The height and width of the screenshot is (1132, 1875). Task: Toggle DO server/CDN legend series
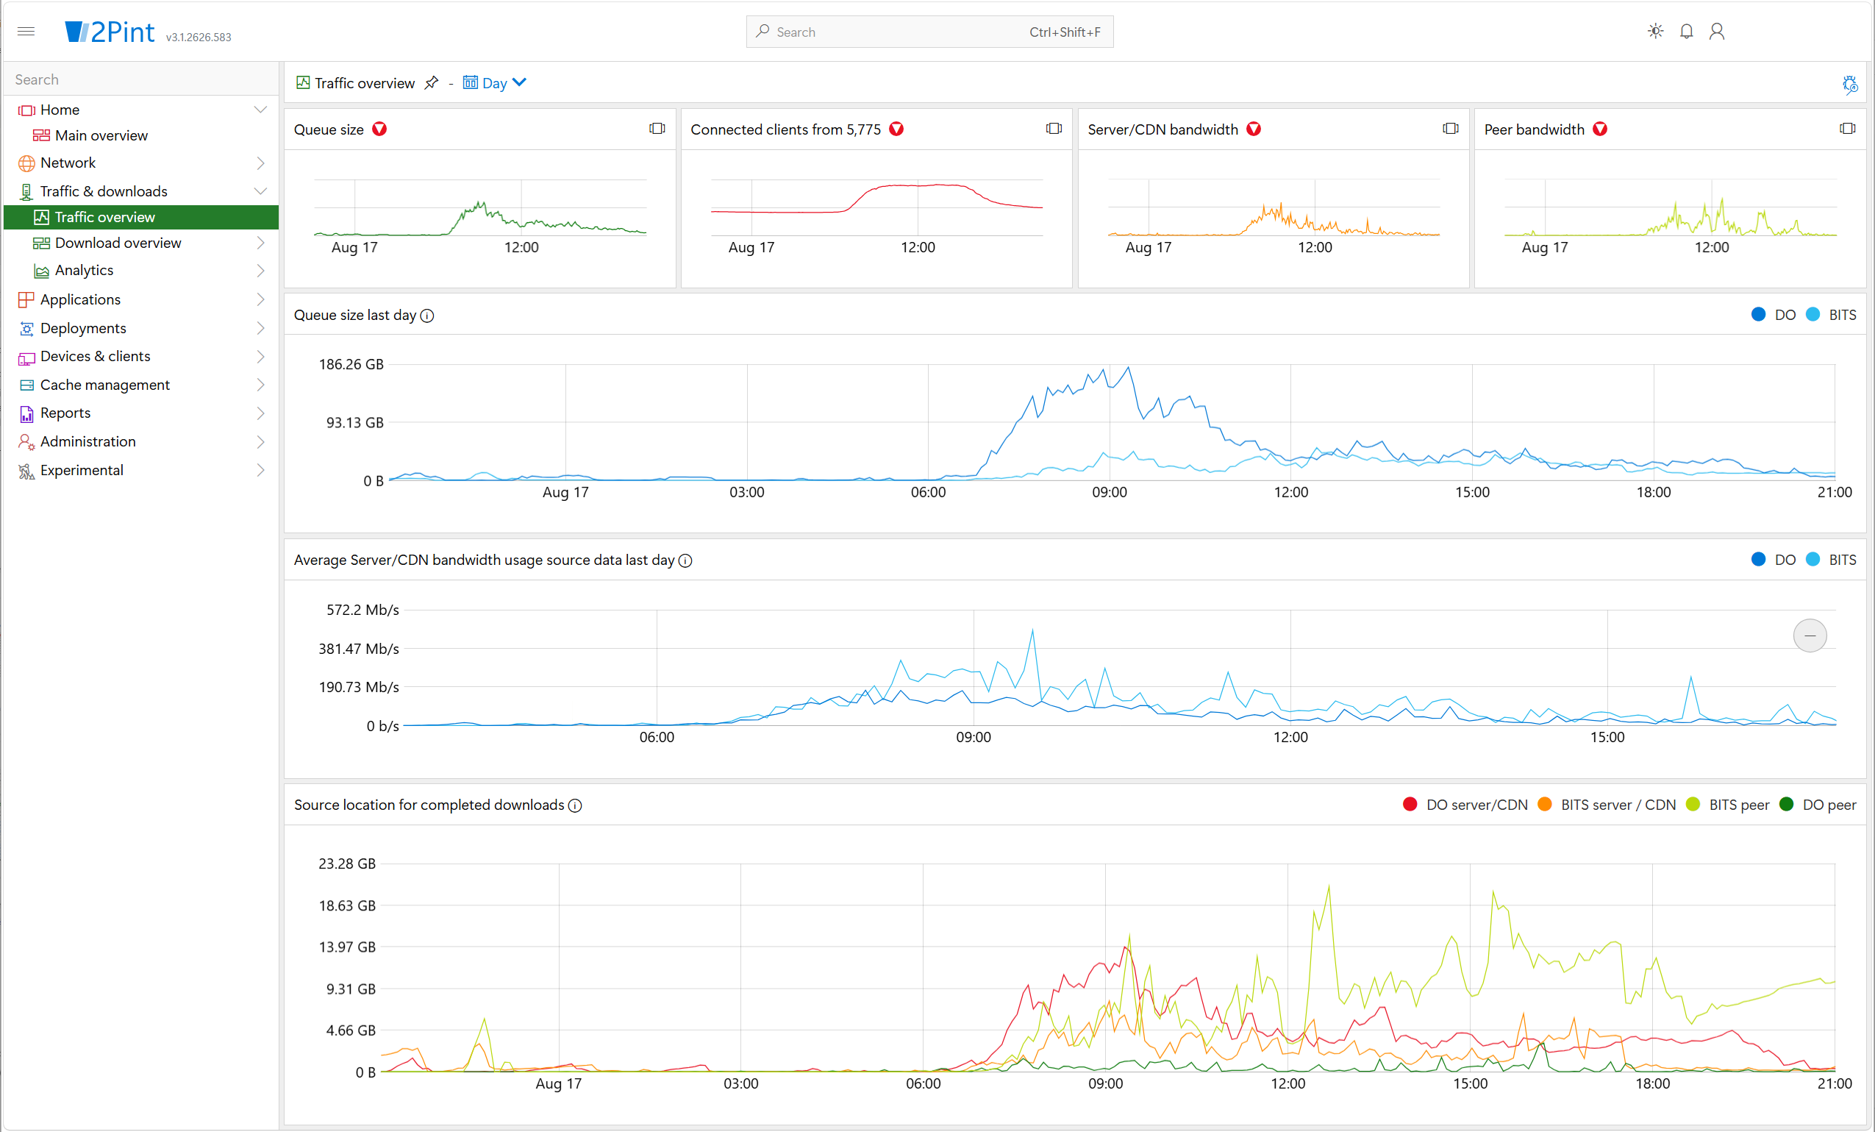[1465, 805]
